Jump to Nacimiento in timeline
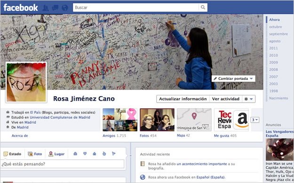This screenshot has height=183, width=294. pos(278,98)
